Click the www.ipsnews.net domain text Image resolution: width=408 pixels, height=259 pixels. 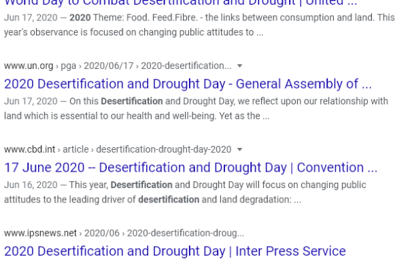click(x=40, y=233)
